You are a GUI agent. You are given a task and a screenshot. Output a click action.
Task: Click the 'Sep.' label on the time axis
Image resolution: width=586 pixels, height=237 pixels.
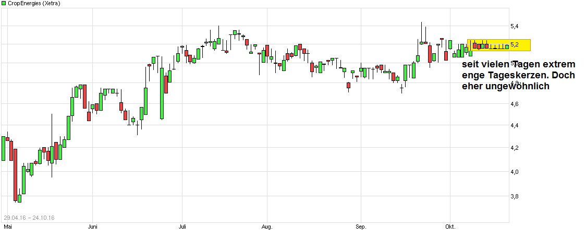point(361,227)
